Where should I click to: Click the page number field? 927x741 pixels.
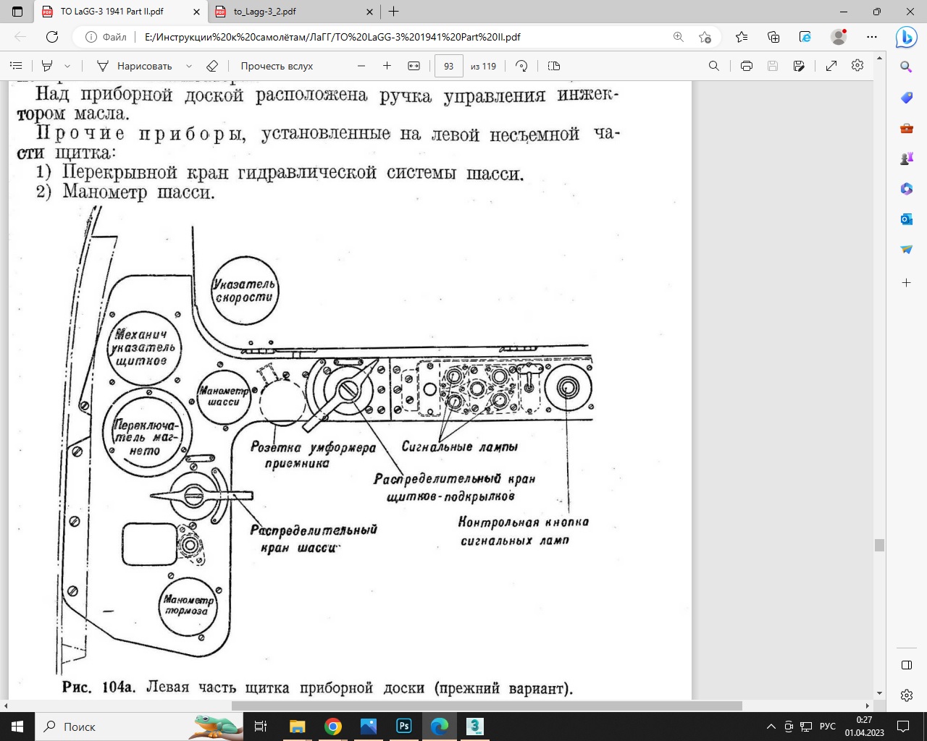[448, 66]
